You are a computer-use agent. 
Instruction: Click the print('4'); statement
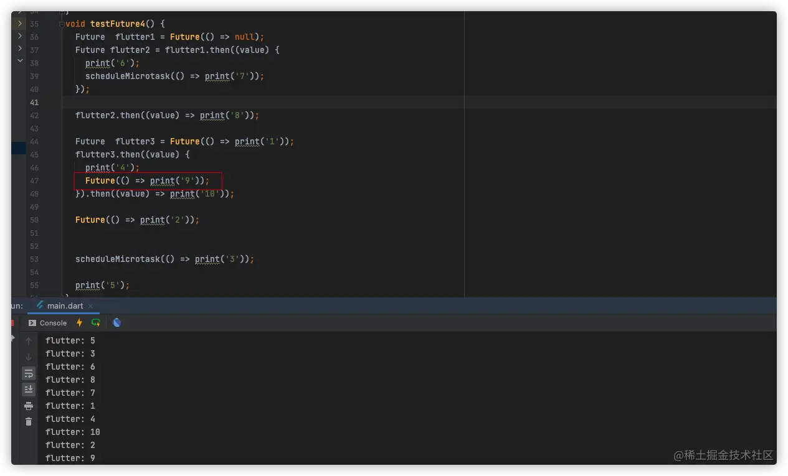(112, 167)
